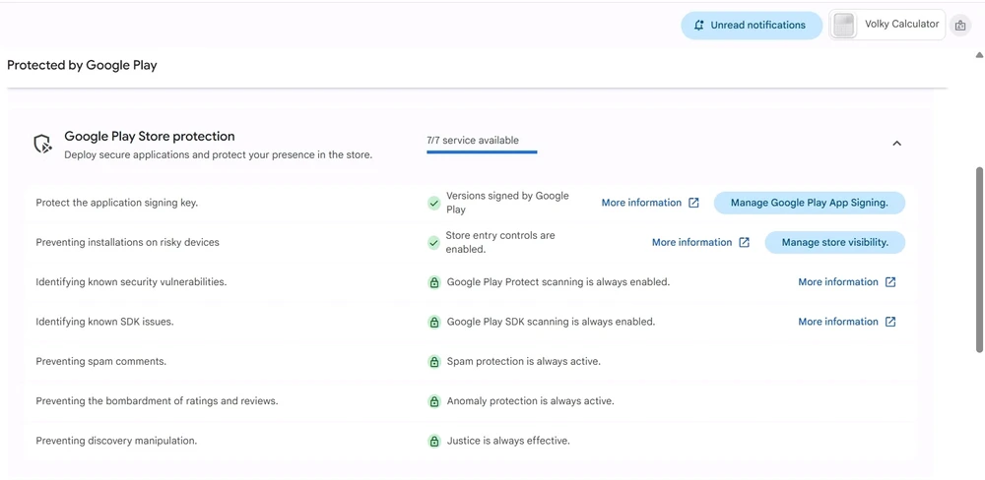
Task: Collapse the Google Play Store protection section
Action: [x=897, y=143]
